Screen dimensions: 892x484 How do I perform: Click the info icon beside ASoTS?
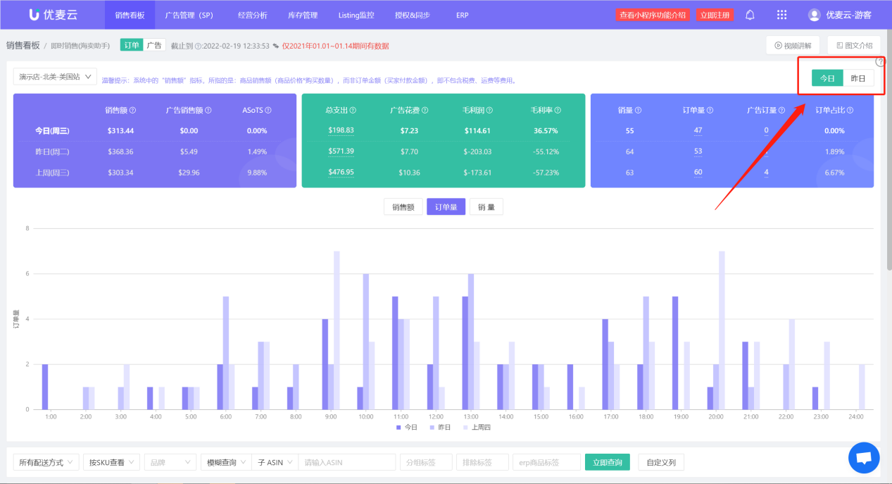pyautogui.click(x=268, y=111)
